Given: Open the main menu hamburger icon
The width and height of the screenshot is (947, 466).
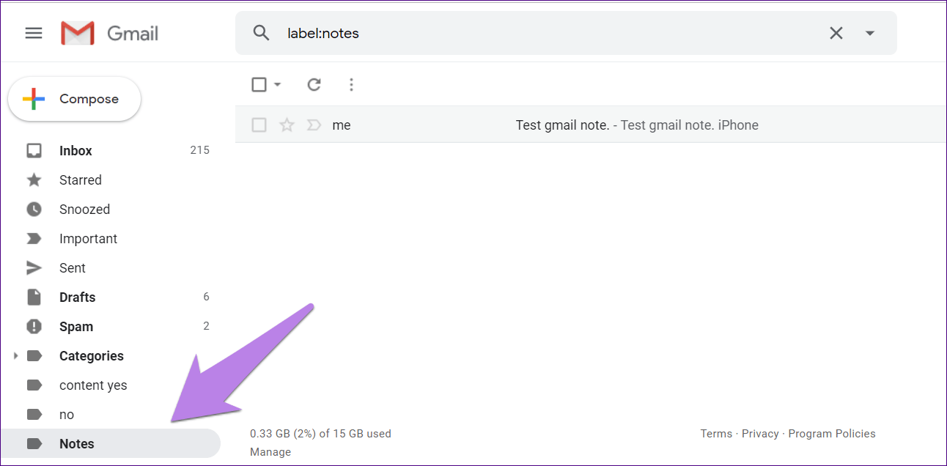Looking at the screenshot, I should 34,33.
